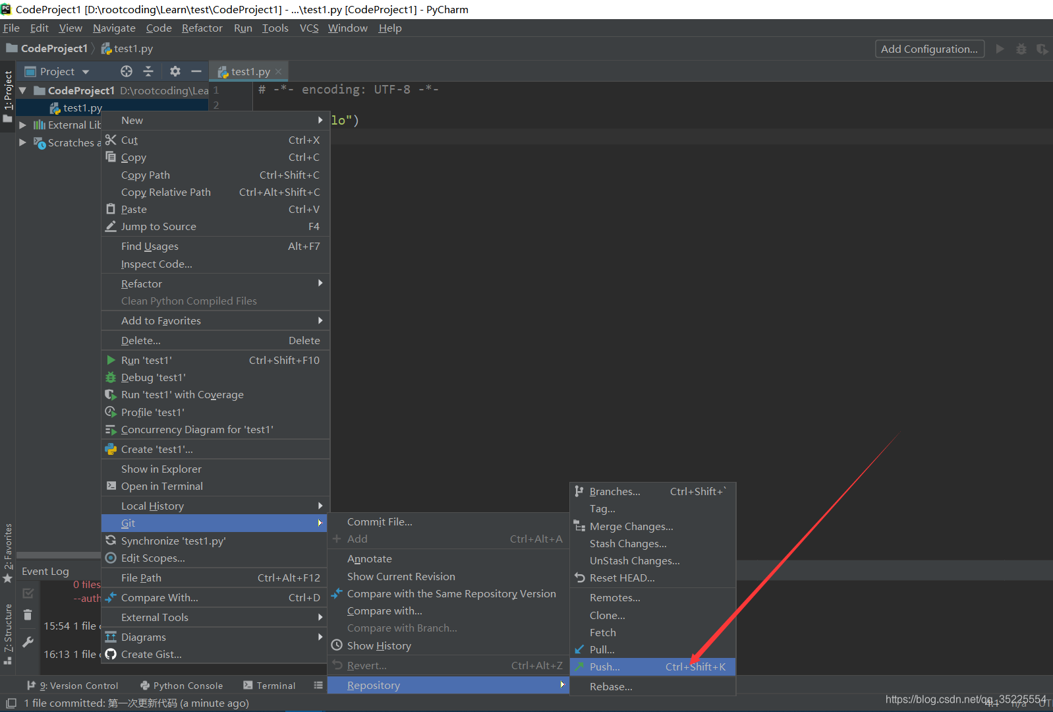
Task: Expand the Diagrams submenu arrow
Action: 320,637
